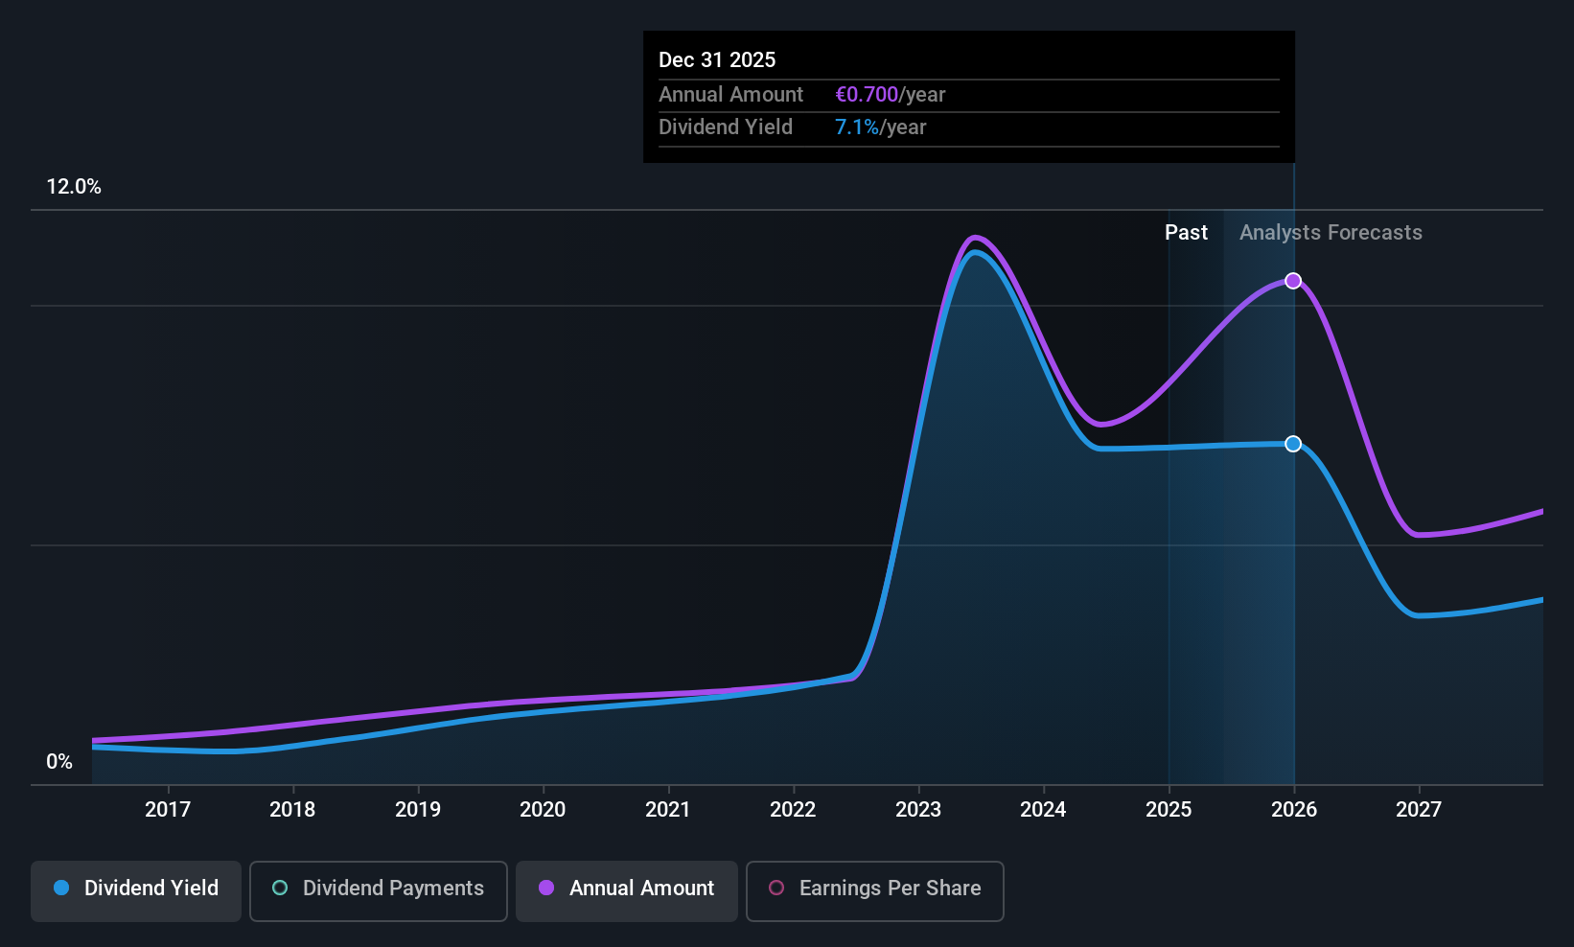1574x947 pixels.
Task: Click the 2025 x-axis label
Action: [1169, 810]
